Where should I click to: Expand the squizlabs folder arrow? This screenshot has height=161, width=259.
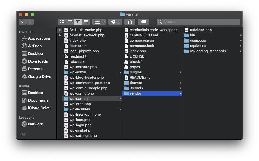(x=241, y=46)
